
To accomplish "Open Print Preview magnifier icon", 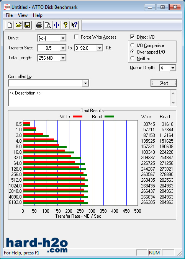I will pos(48,25).
